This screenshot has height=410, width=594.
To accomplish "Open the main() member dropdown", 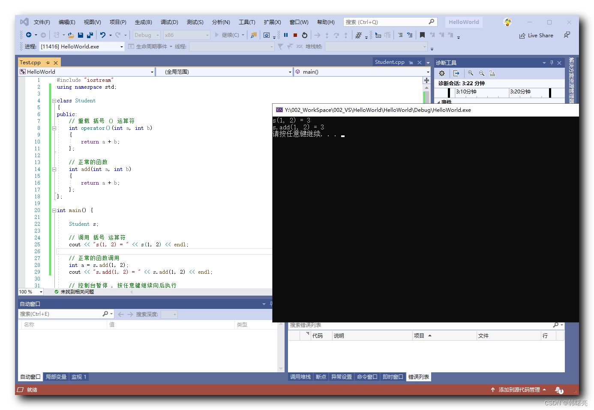I will click(362, 72).
